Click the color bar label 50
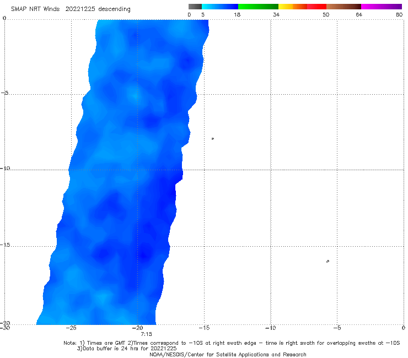 [x=326, y=14]
